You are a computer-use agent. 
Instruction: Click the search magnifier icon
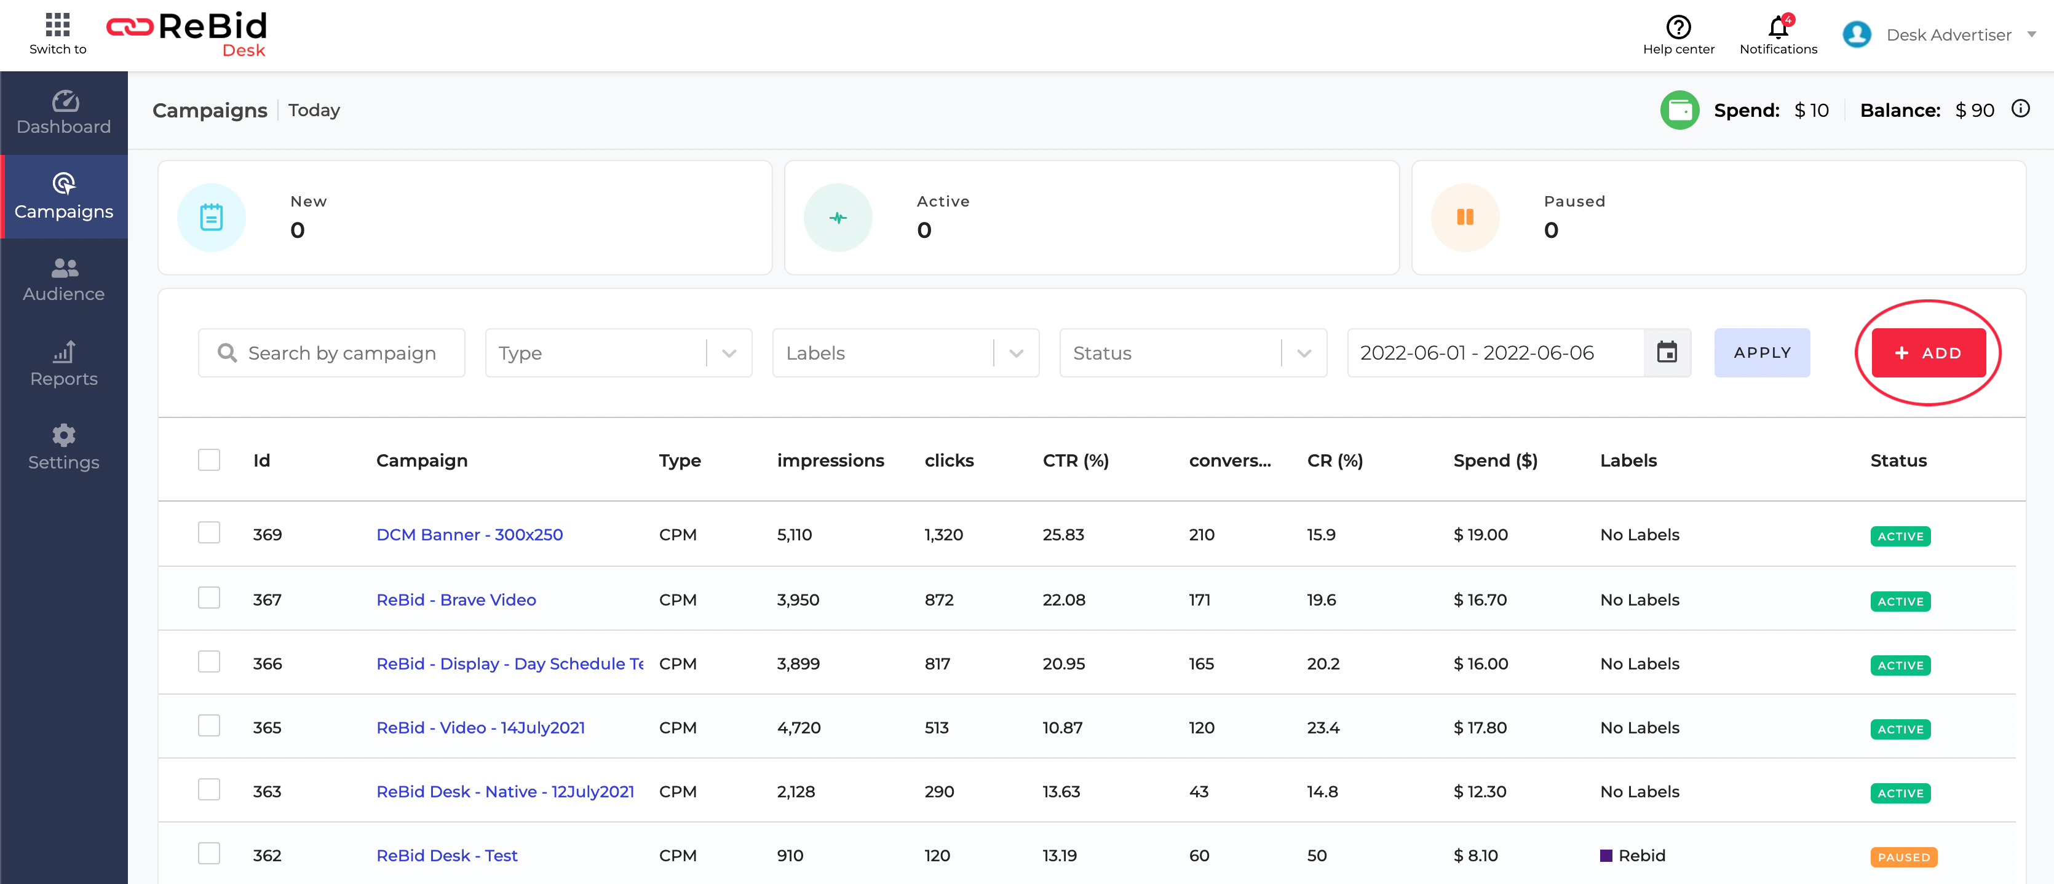tap(228, 352)
